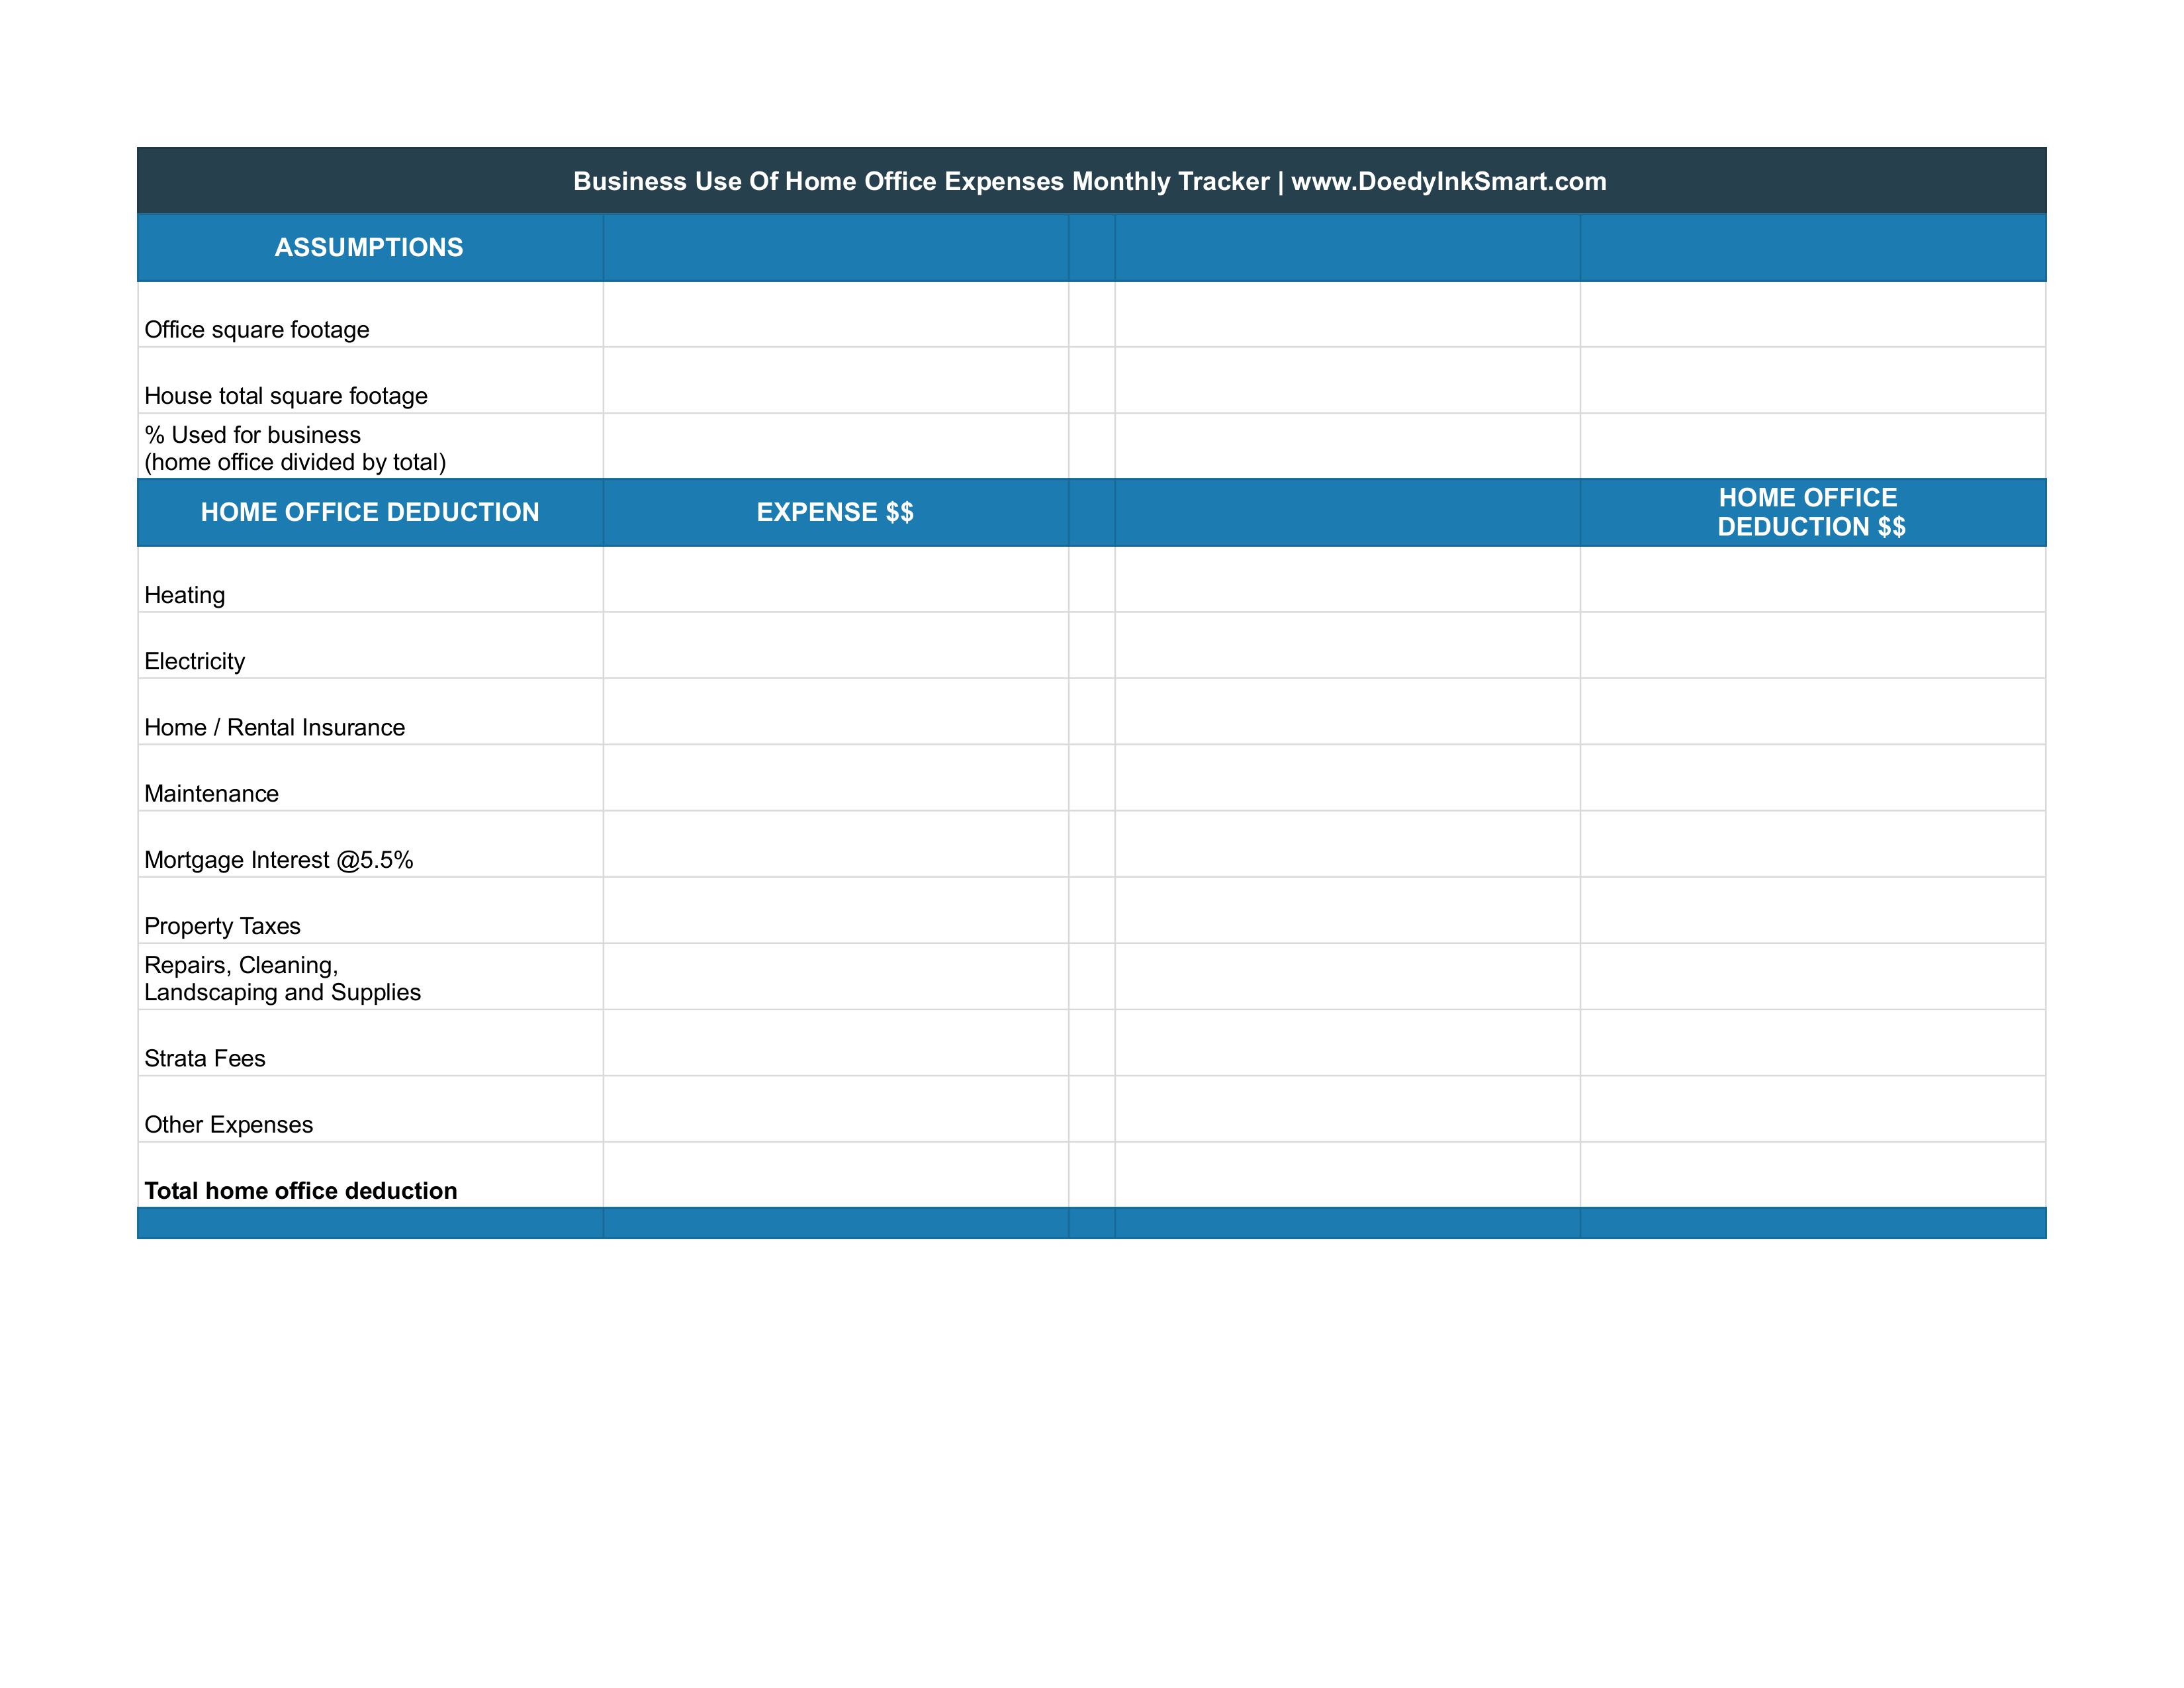Image resolution: width=2184 pixels, height=1688 pixels.
Task: Click the Home / Rental Insurance label
Action: [x=275, y=727]
